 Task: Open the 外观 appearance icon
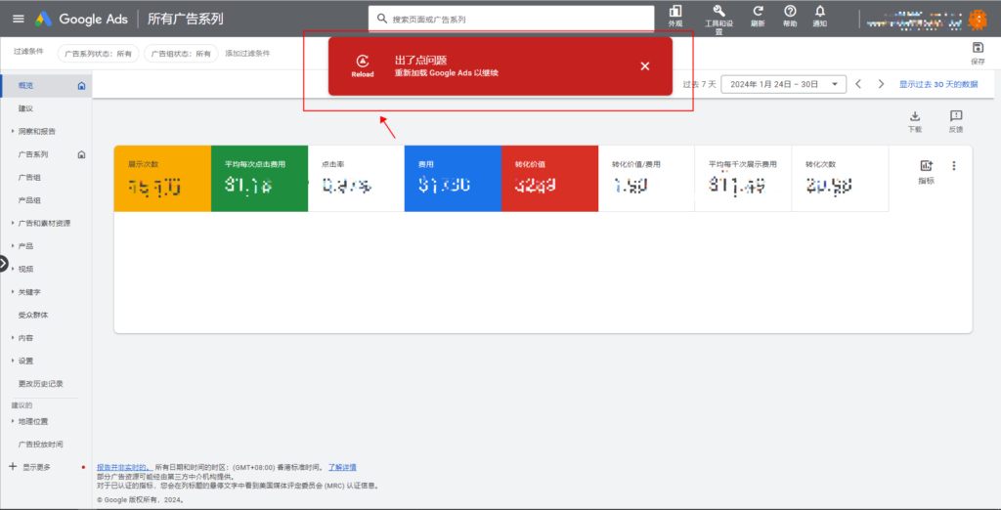tap(675, 11)
